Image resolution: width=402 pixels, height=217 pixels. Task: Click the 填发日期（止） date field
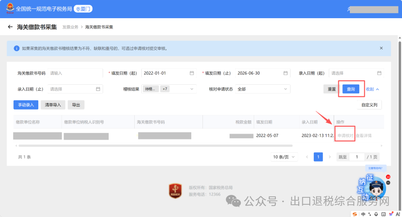263,73
